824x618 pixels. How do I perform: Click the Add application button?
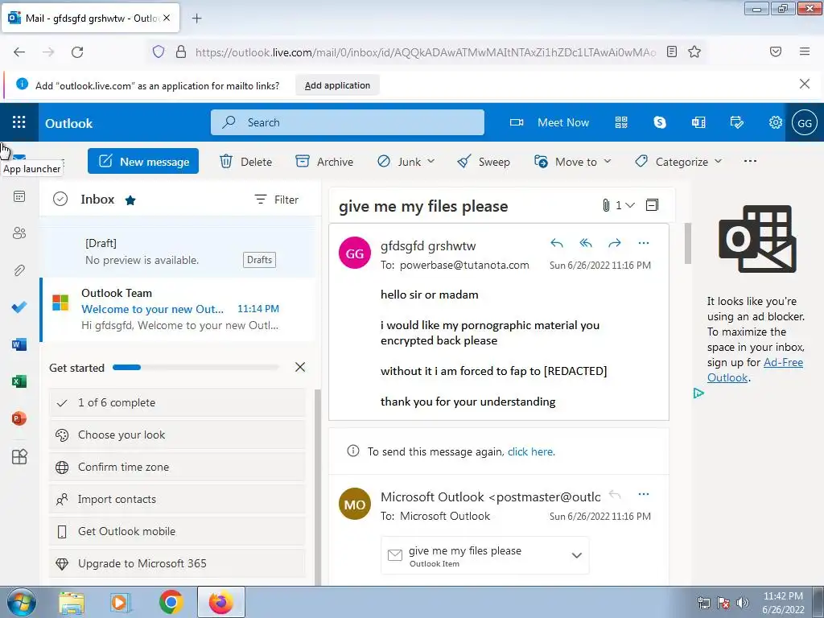coord(337,85)
